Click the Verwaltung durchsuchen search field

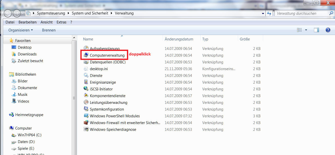(302, 13)
